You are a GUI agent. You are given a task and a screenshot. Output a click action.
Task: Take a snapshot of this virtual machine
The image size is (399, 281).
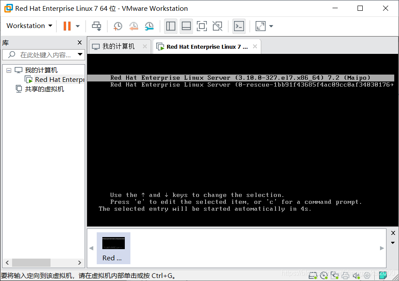click(117, 26)
